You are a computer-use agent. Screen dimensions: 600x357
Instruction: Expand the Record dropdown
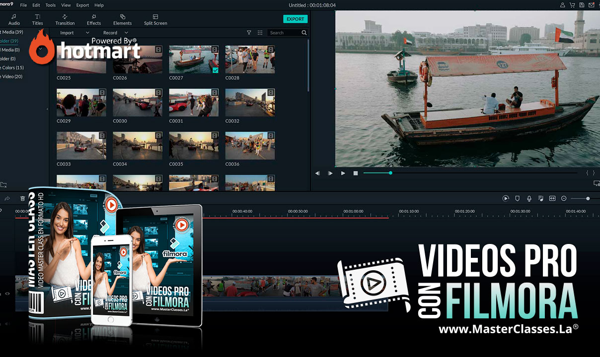[x=115, y=33]
